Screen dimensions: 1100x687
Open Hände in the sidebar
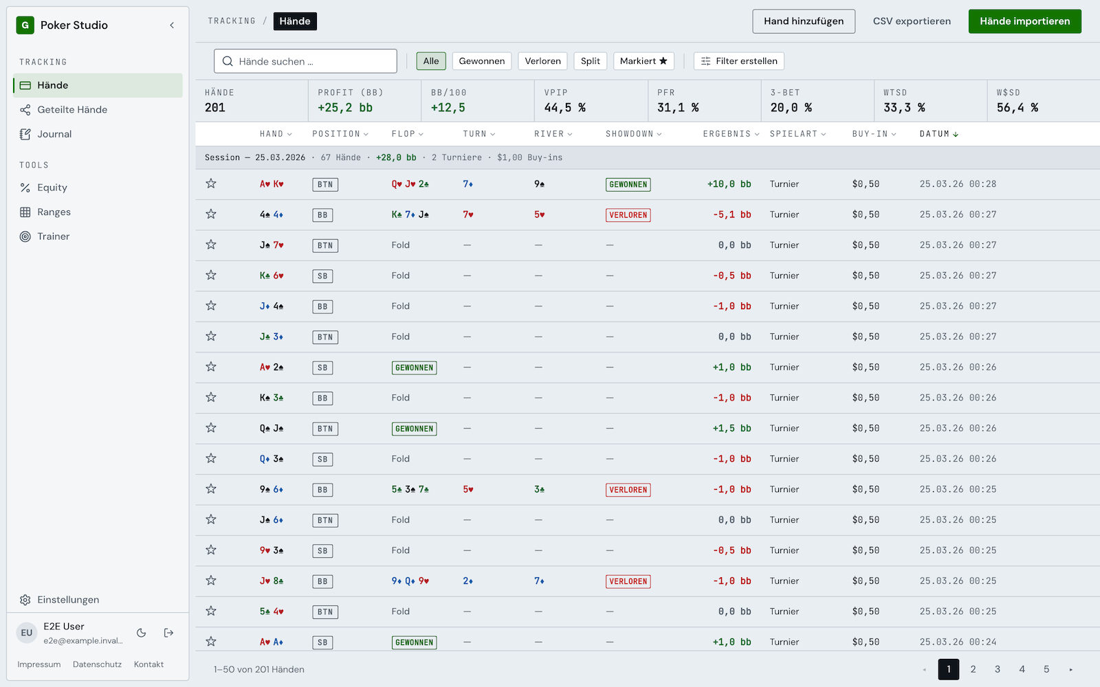[x=98, y=85]
